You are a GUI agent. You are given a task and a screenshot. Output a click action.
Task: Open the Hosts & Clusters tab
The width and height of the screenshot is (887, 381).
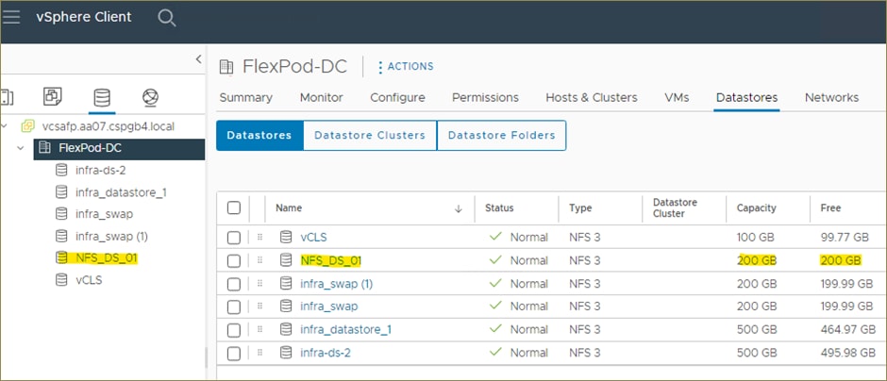(592, 97)
